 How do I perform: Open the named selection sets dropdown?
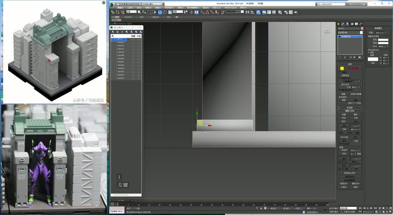[235, 12]
